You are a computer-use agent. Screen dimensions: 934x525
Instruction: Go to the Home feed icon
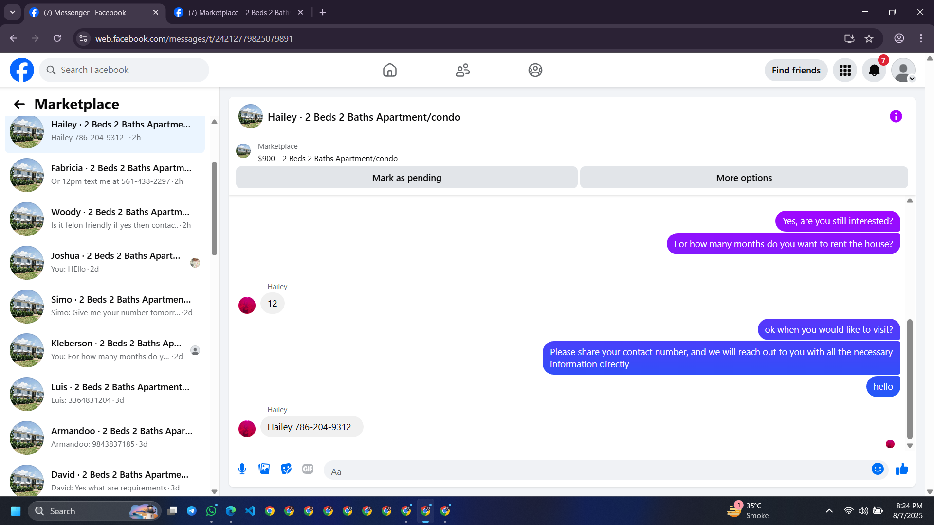tap(389, 70)
